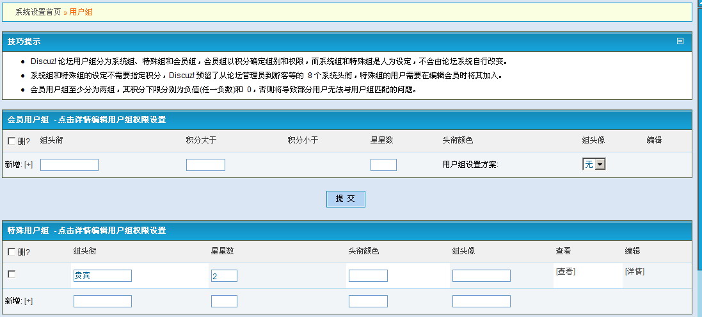Open [查看] link for 贵宾 group
Screen dimensions: 702x317
(x=566, y=272)
